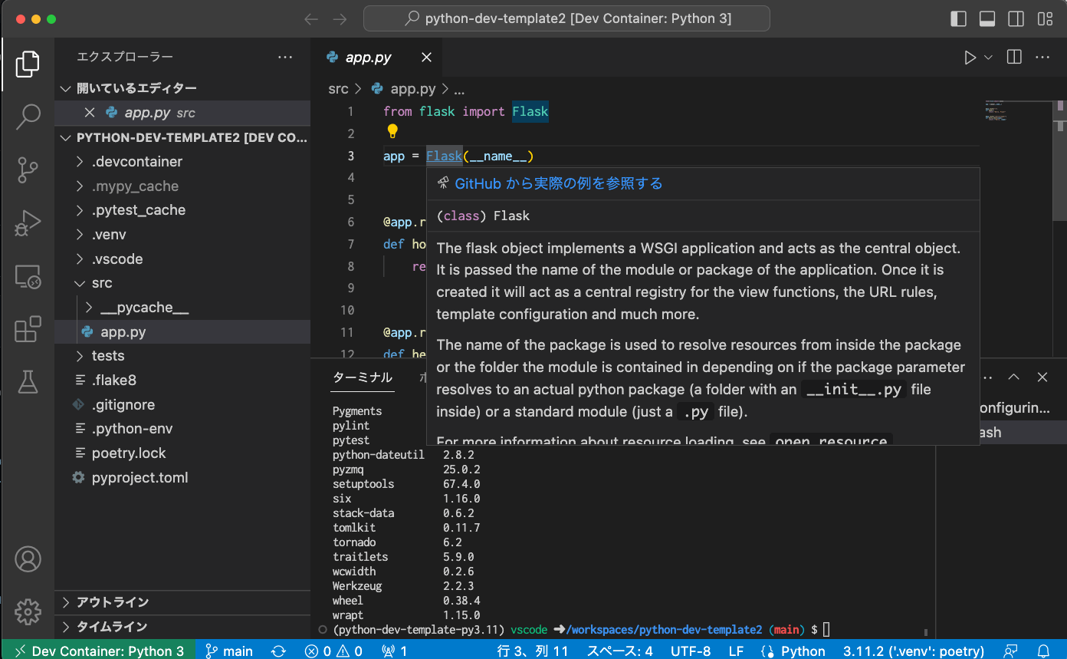Screen dimensions: 1067x659
Task: Select interpreter 3.11.2 in status bar
Action: point(914,651)
